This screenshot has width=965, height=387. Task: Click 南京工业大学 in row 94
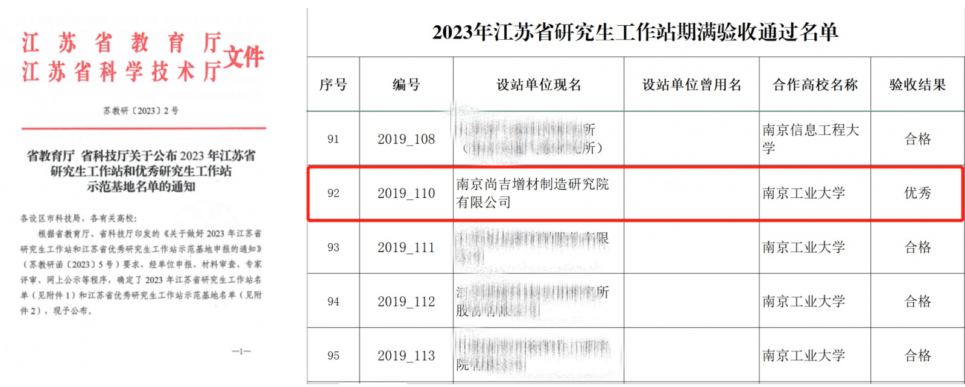click(803, 302)
